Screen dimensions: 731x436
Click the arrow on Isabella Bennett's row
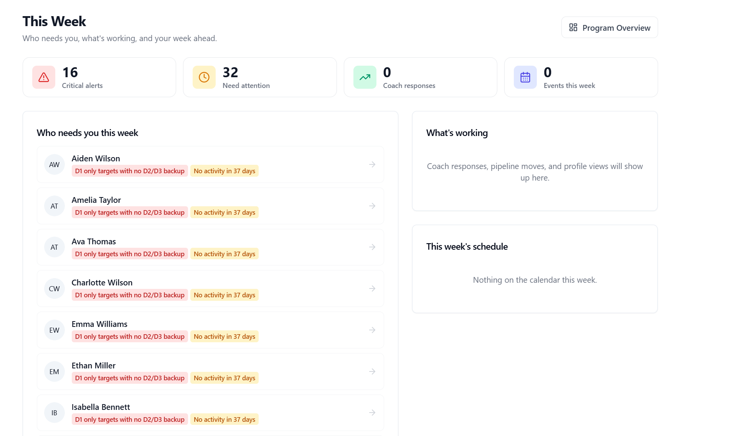[x=372, y=413]
